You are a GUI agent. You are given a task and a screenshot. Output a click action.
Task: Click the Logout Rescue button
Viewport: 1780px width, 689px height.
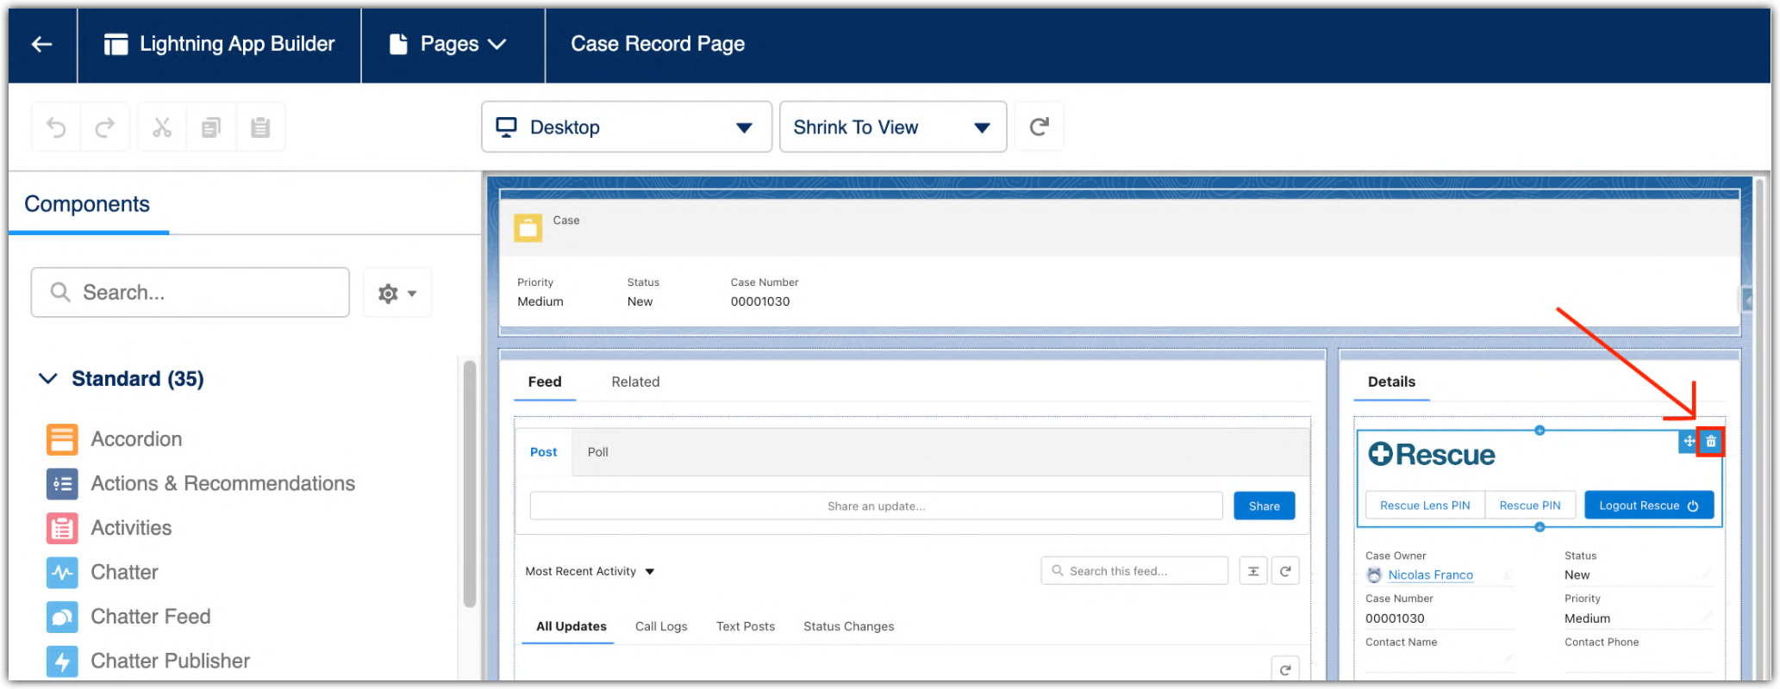[x=1649, y=506]
